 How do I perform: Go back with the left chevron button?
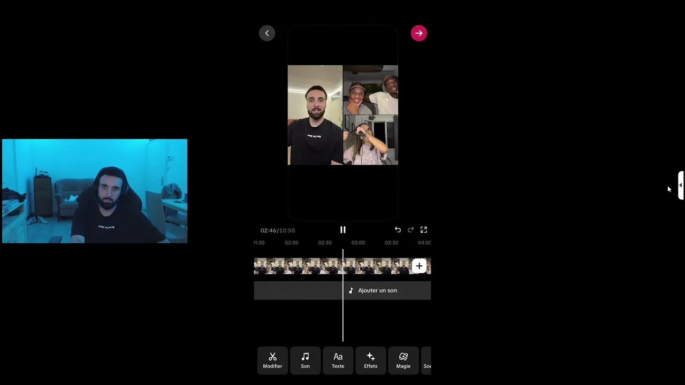point(267,33)
